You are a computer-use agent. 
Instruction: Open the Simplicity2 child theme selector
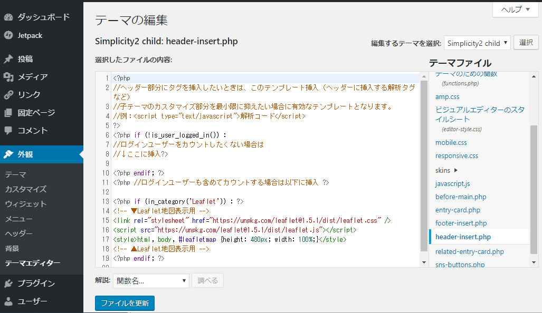[477, 43]
